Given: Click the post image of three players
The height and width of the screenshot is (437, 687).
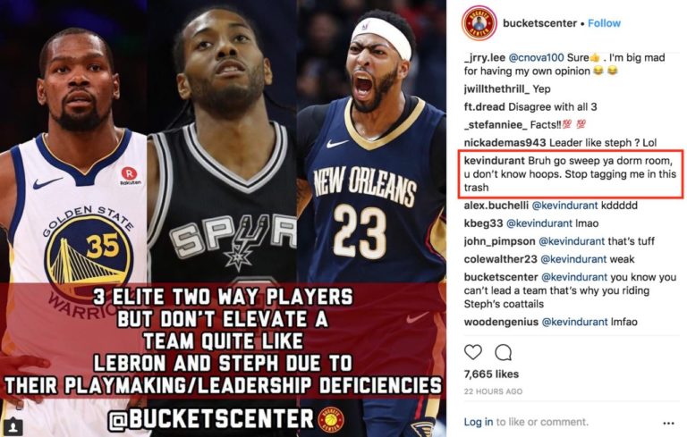Looking at the screenshot, I should 223,218.
